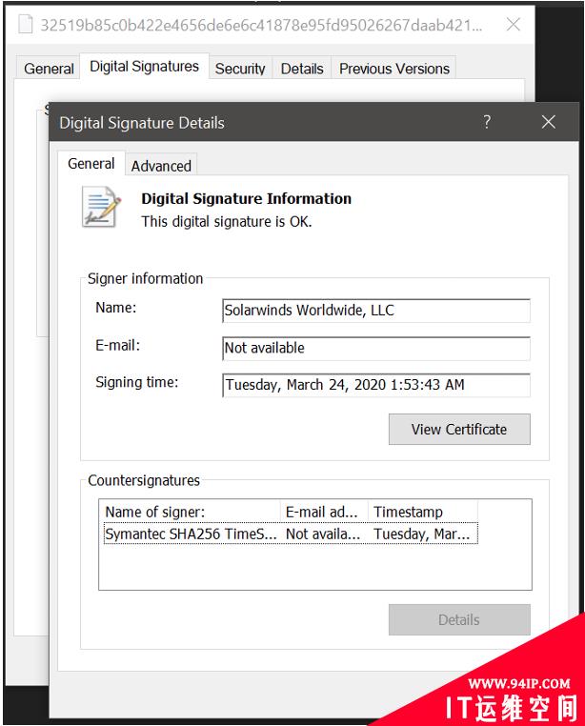
Task: Click the View Certificate button
Action: pos(459,429)
